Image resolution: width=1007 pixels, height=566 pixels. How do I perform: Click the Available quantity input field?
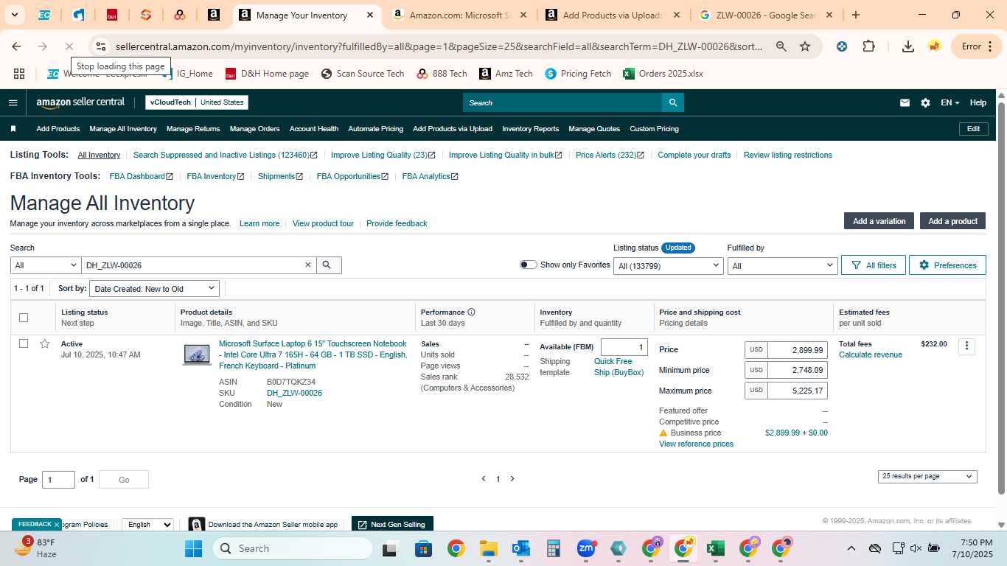[624, 347]
